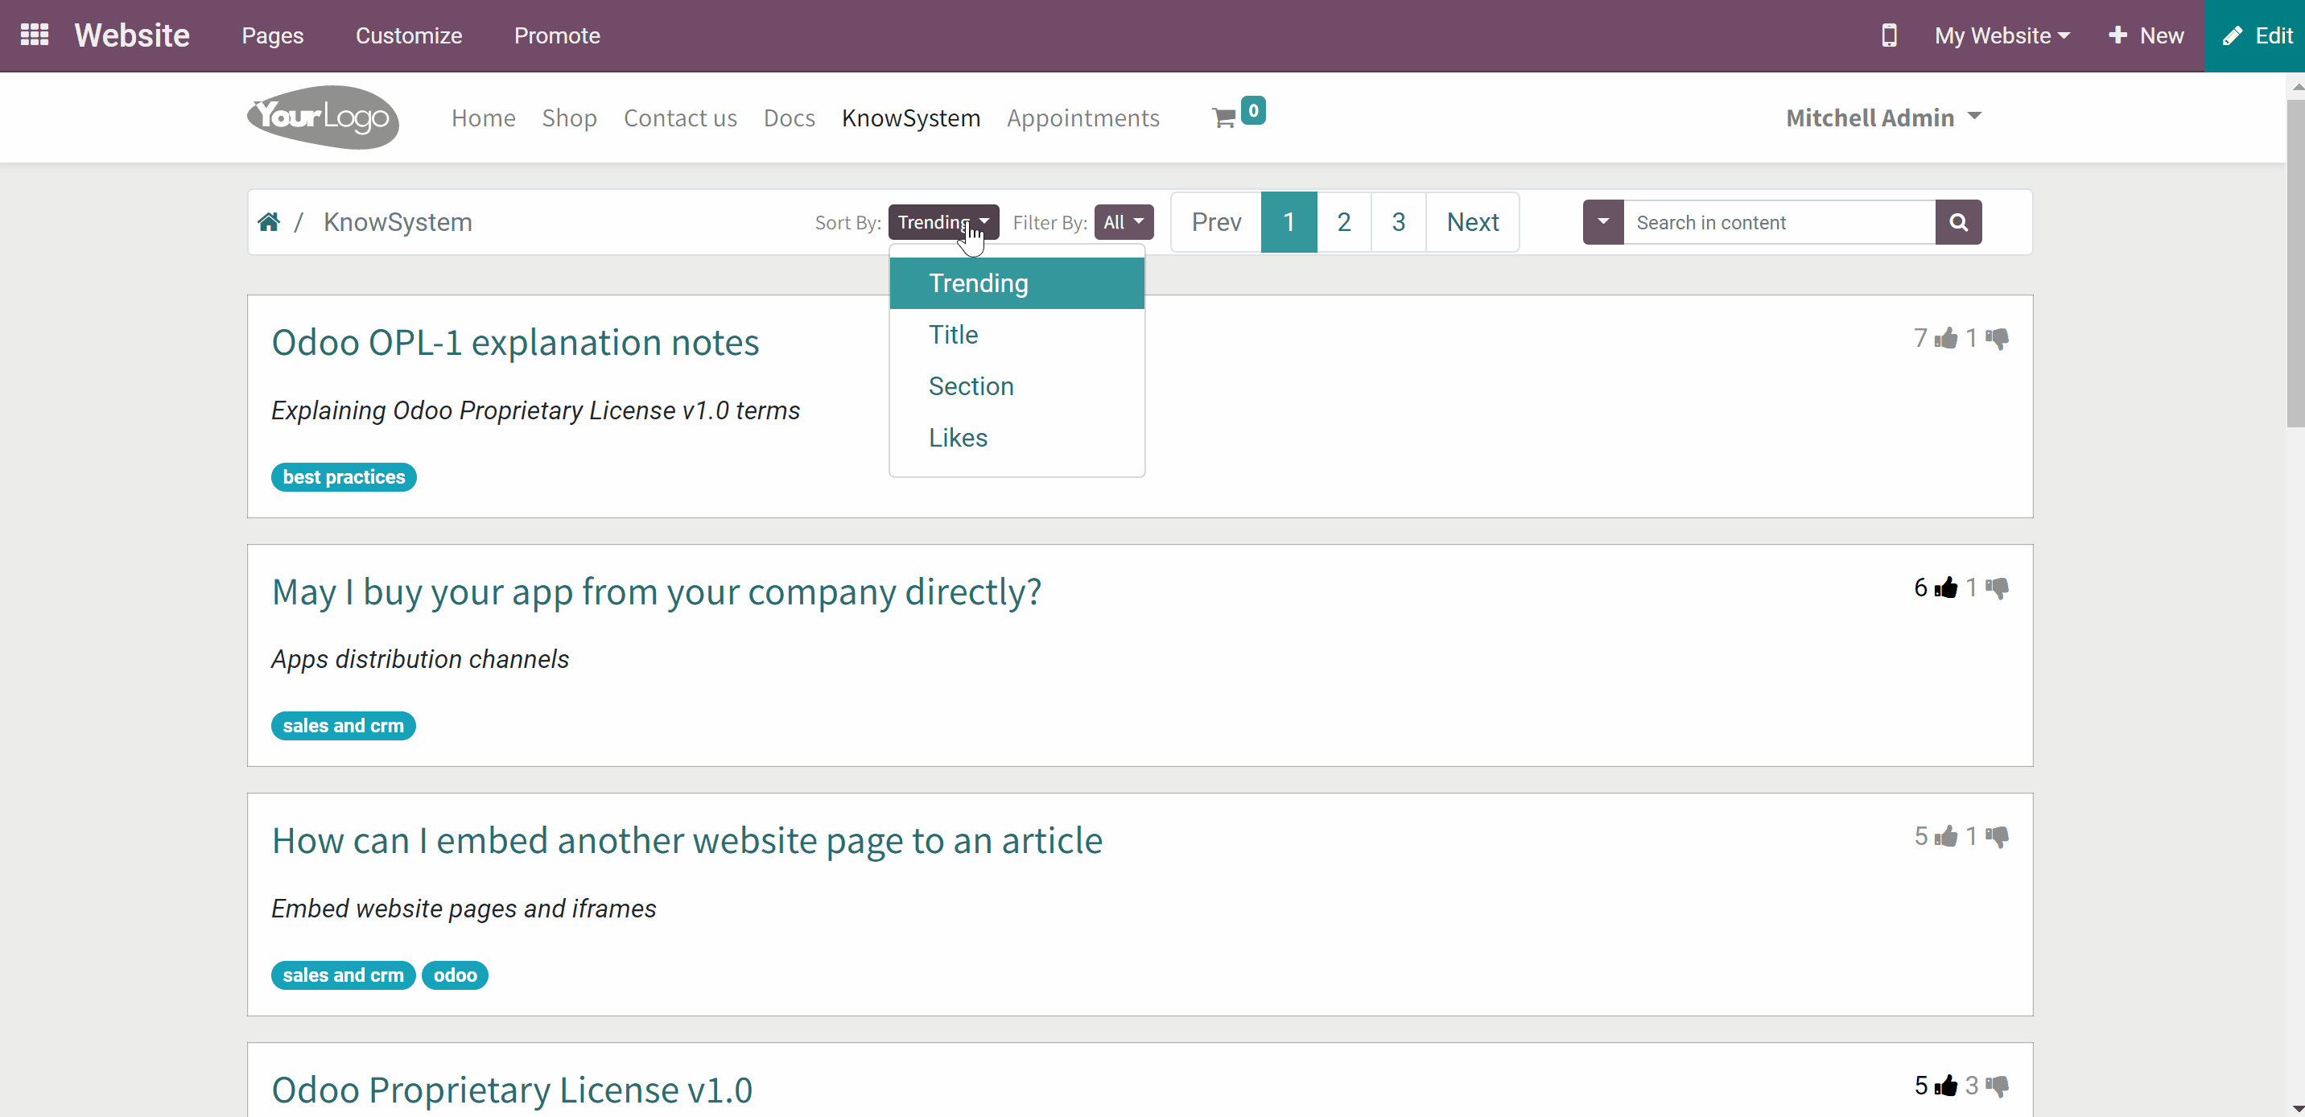Click the mobile preview phone icon

click(x=1888, y=35)
